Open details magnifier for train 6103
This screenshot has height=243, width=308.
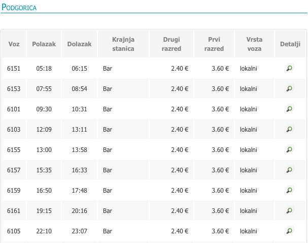[290, 129]
